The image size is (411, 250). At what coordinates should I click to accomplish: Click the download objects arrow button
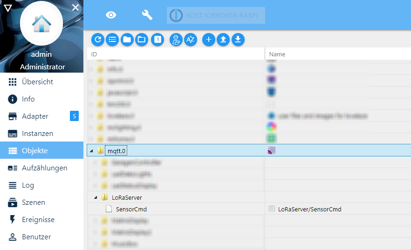238,40
